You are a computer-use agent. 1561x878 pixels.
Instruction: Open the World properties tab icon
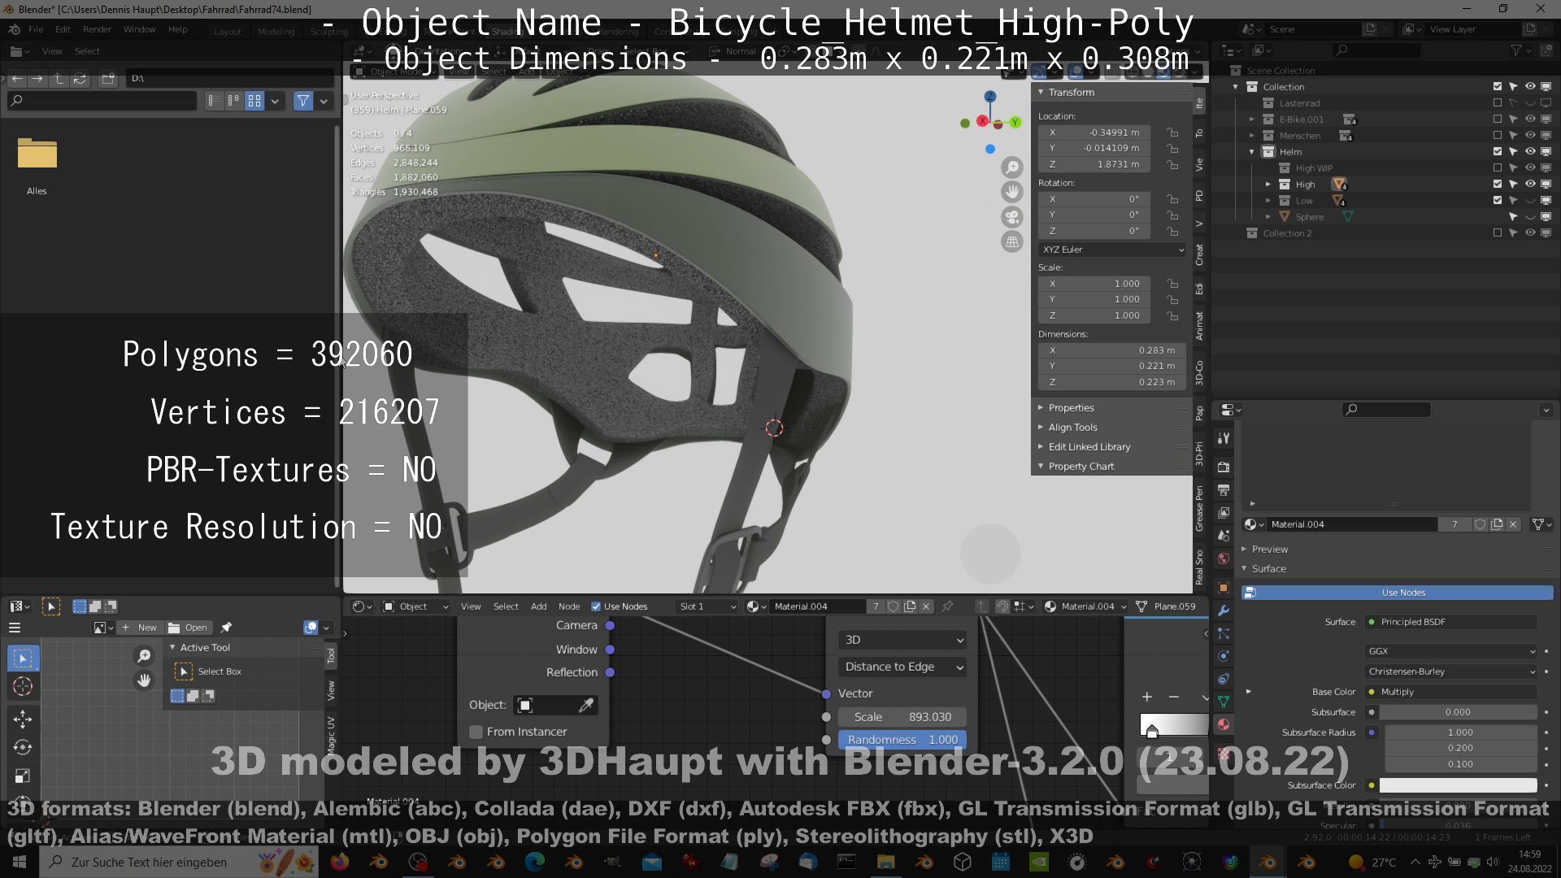click(1223, 559)
